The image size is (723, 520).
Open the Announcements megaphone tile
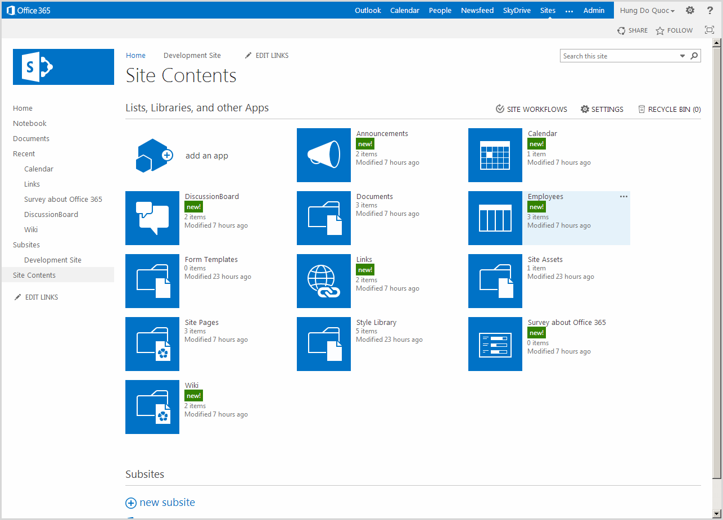pos(324,155)
